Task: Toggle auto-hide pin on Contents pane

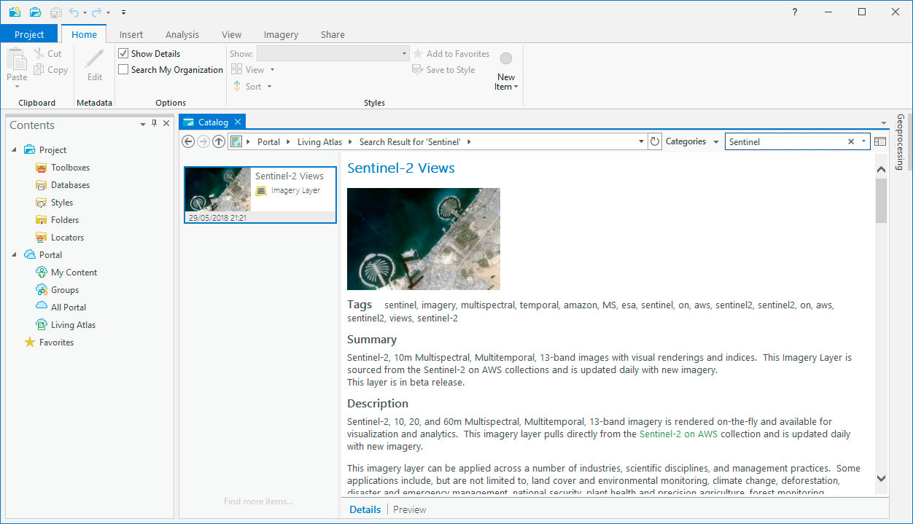Action: [x=155, y=124]
